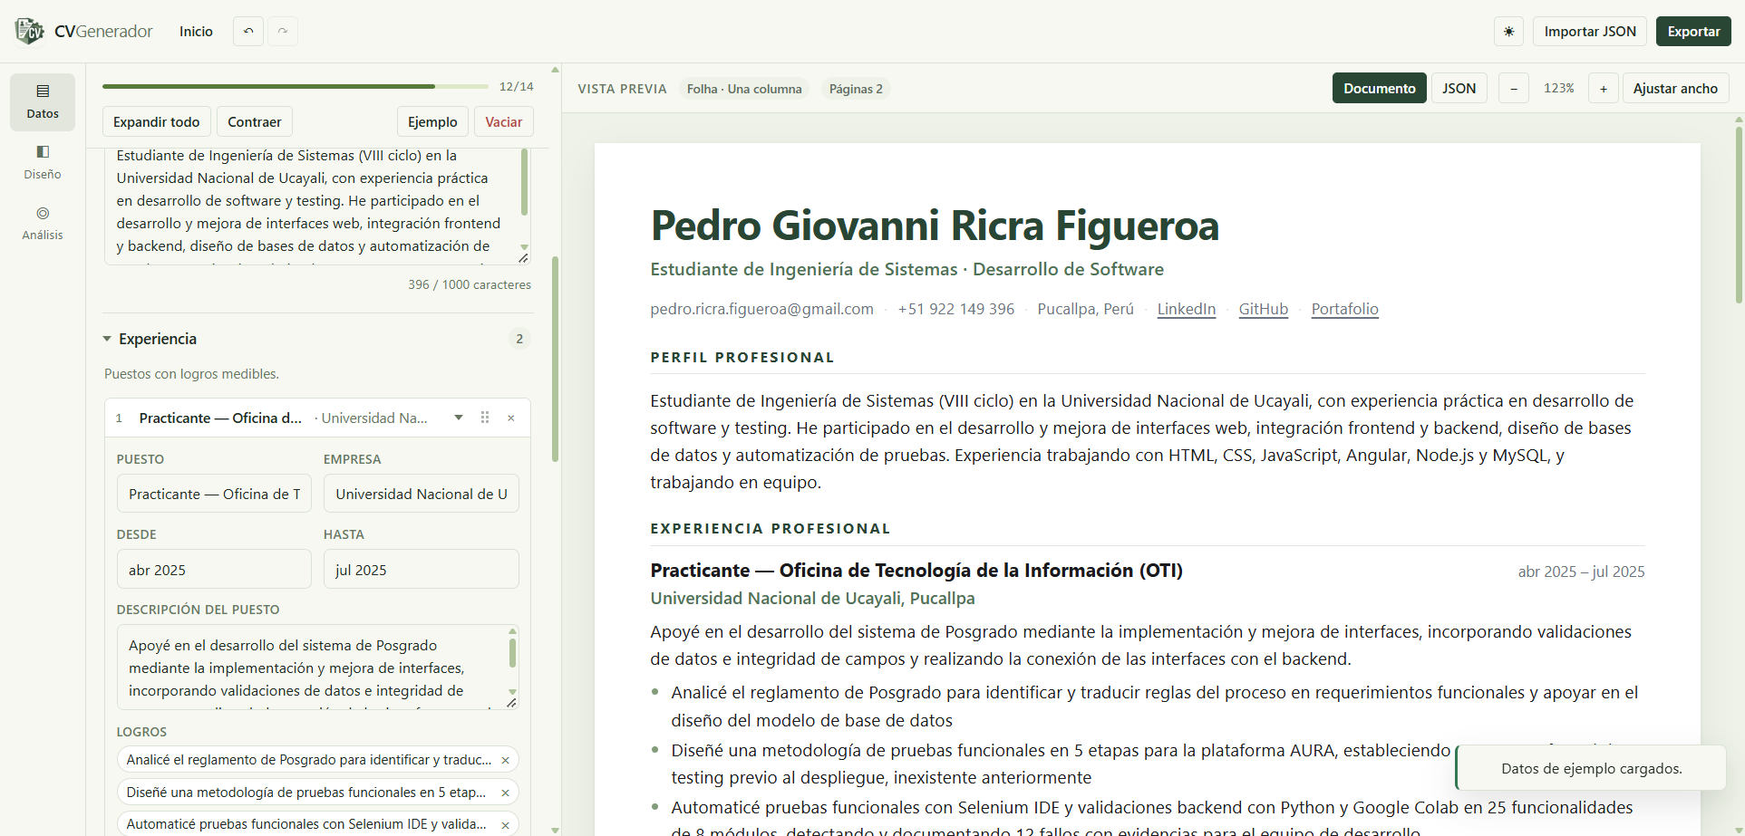Remove the Practicante experience entry
This screenshot has height=836, width=1745.
tap(511, 418)
